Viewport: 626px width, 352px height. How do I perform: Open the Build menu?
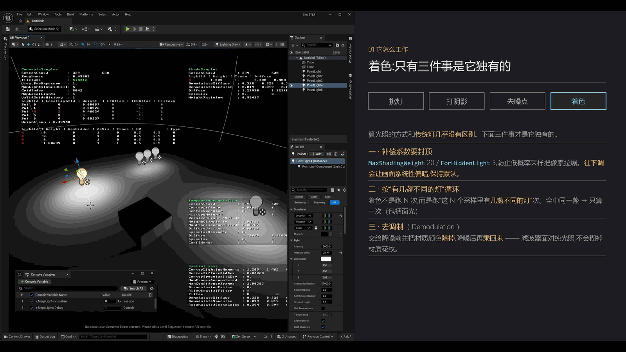tap(70, 14)
